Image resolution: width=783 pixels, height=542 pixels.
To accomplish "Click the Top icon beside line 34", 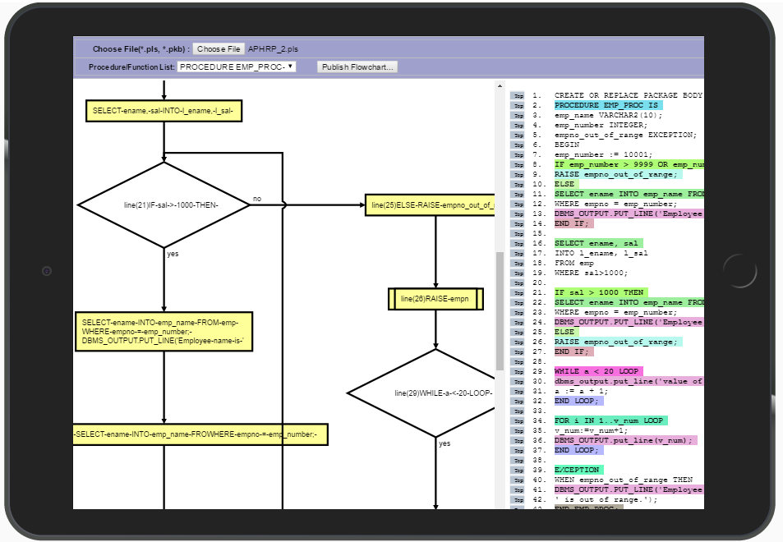I will 518,420.
